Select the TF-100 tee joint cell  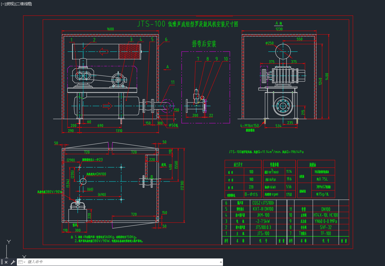[x=326, y=233]
